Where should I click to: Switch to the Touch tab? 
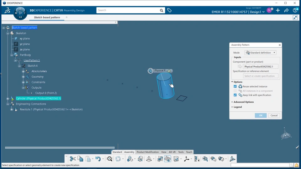tap(189, 152)
